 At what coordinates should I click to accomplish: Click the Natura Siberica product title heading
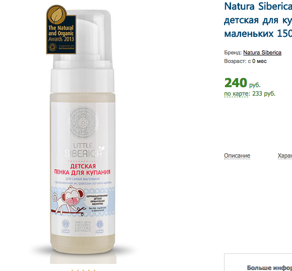click(258, 20)
